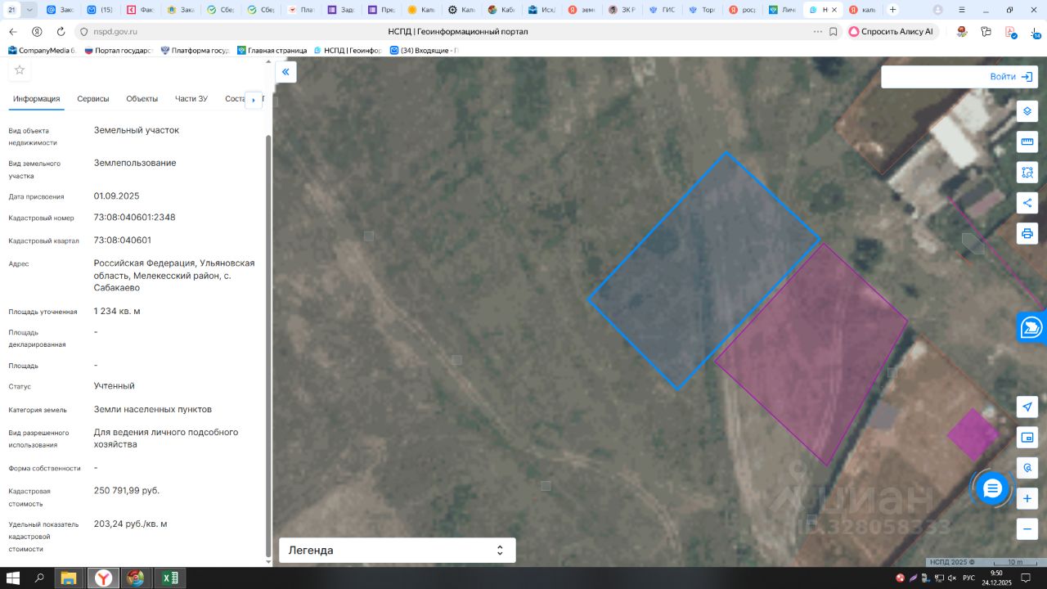The height and width of the screenshot is (589, 1047).
Task: Click the Войти login button
Action: [x=1012, y=76]
